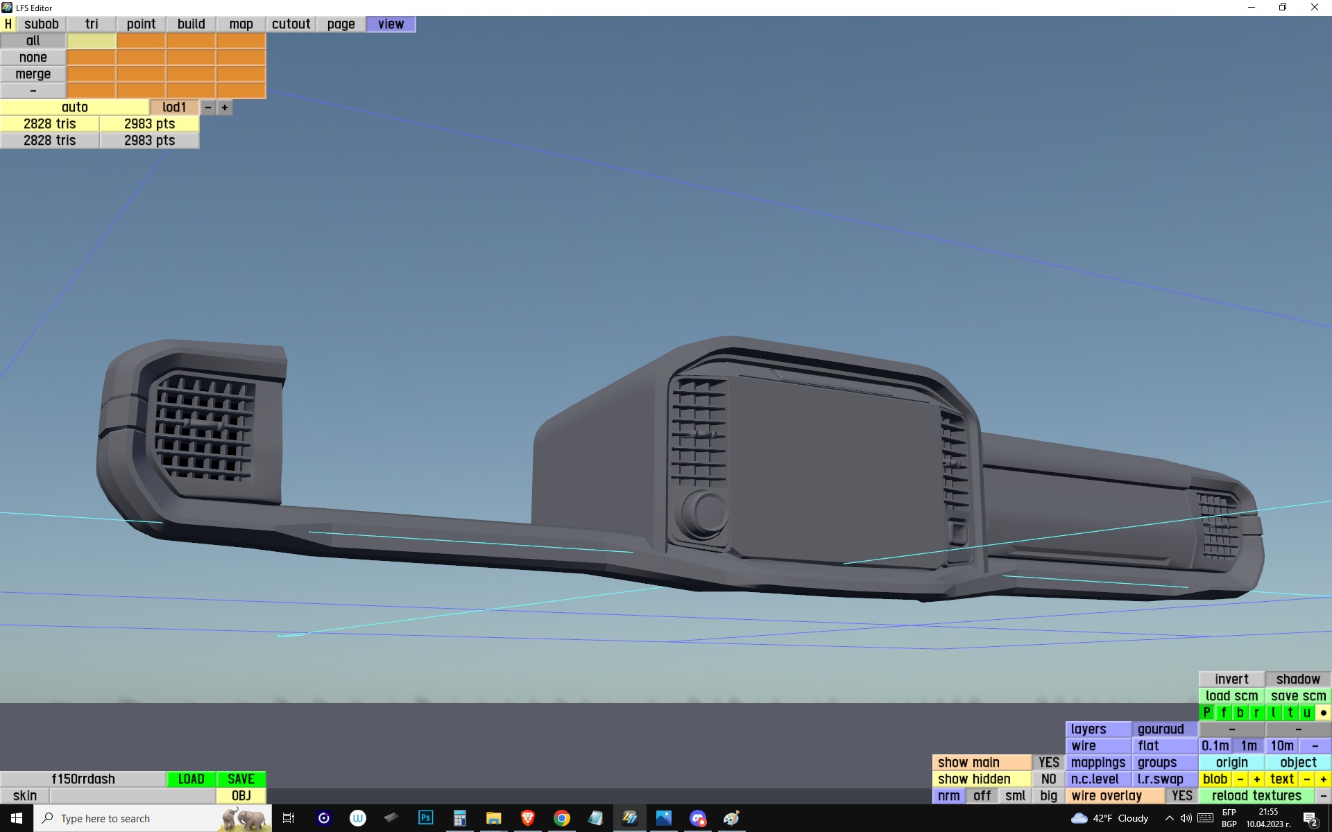Click the H button at top left
This screenshot has width=1332, height=832.
pos(8,24)
